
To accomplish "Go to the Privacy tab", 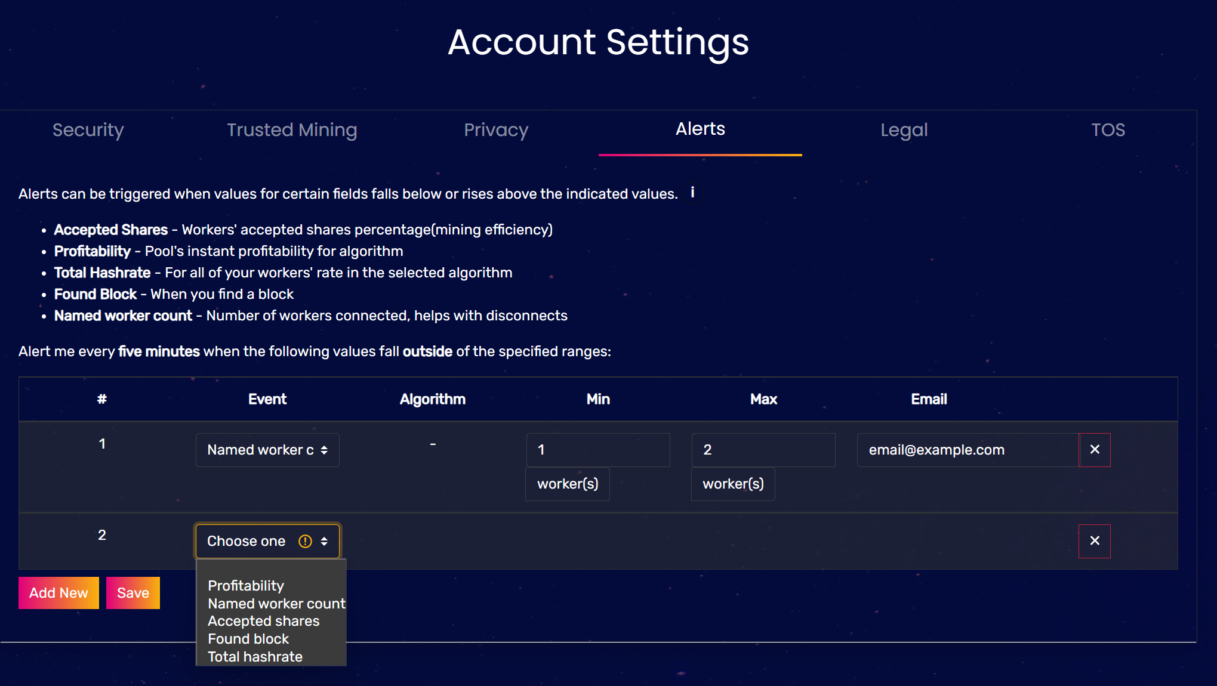I will 496,130.
